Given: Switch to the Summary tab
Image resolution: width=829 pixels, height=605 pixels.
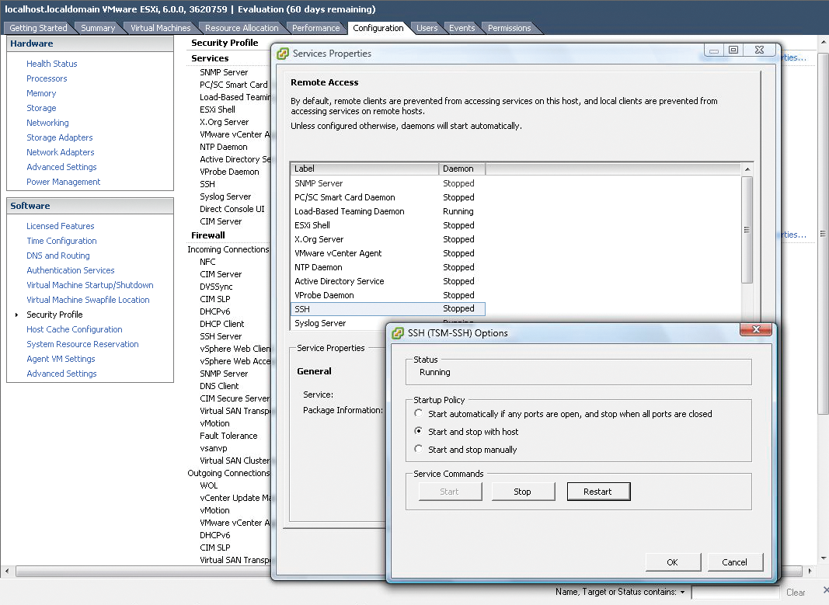Looking at the screenshot, I should coord(98,28).
